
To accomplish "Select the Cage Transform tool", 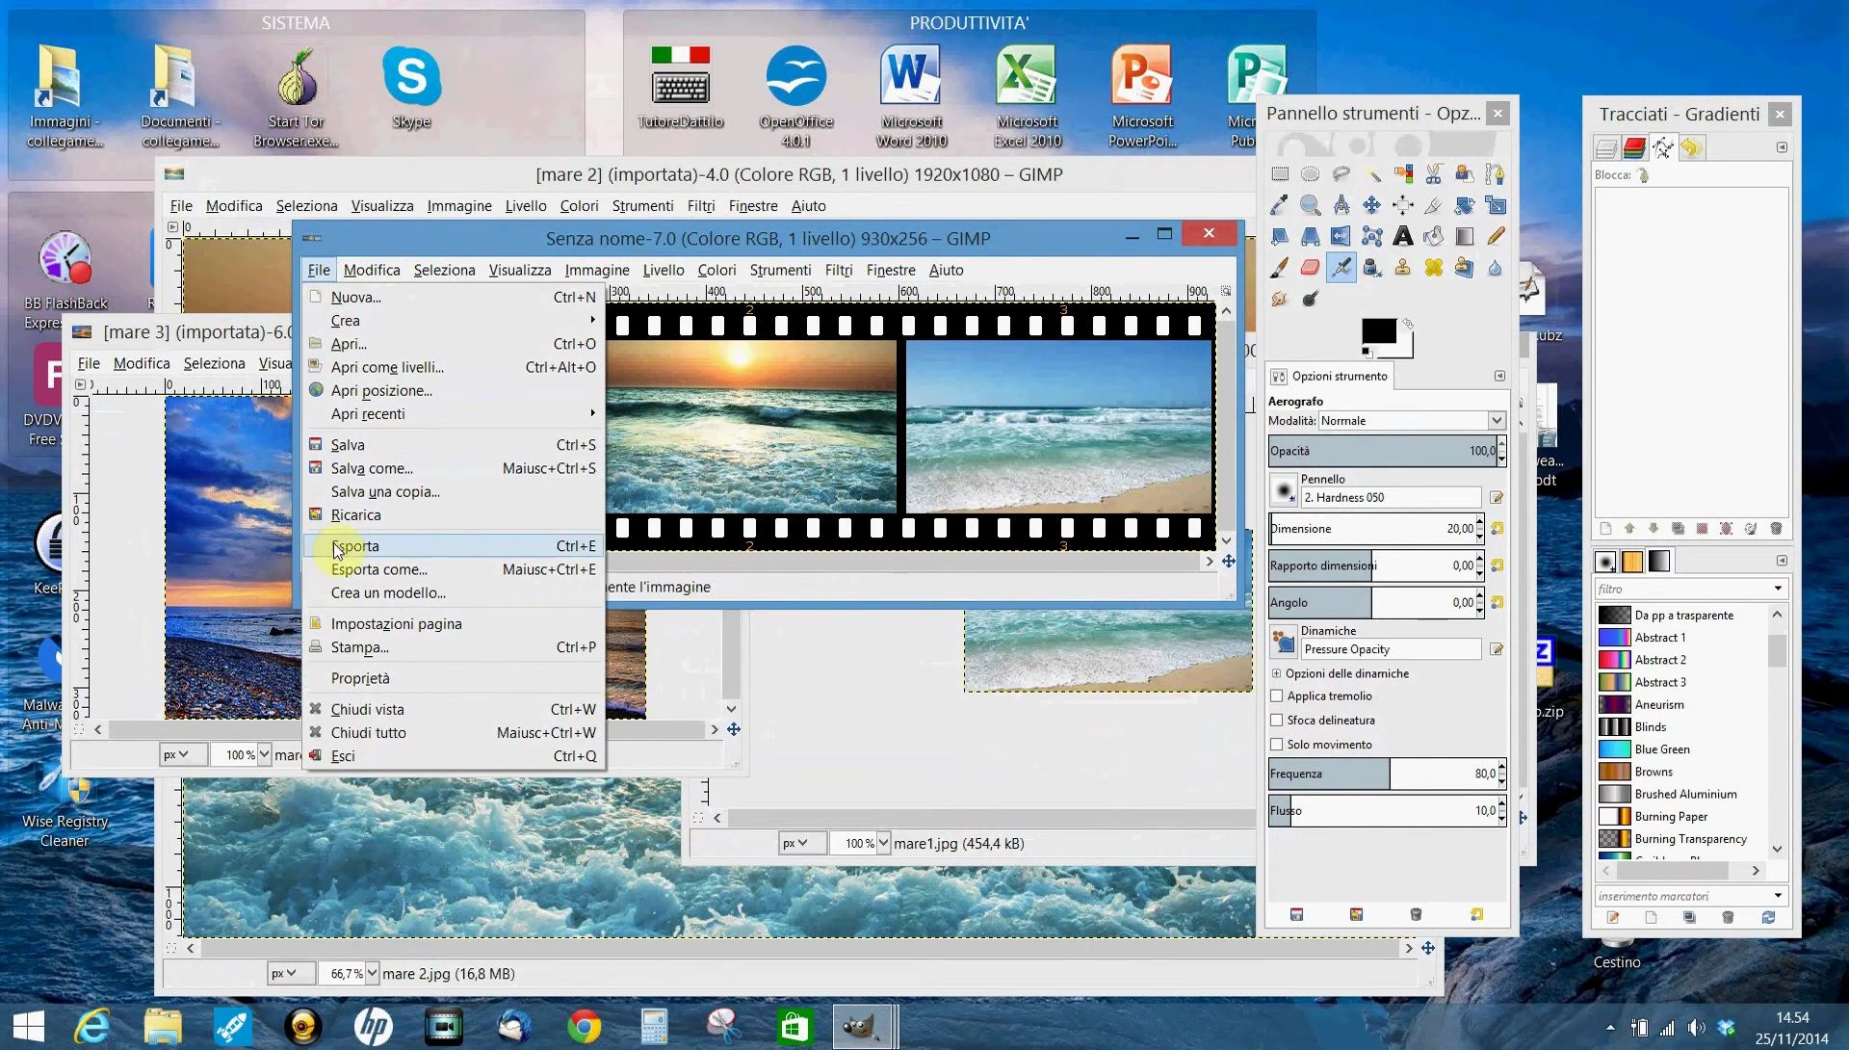I will pos(1372,236).
